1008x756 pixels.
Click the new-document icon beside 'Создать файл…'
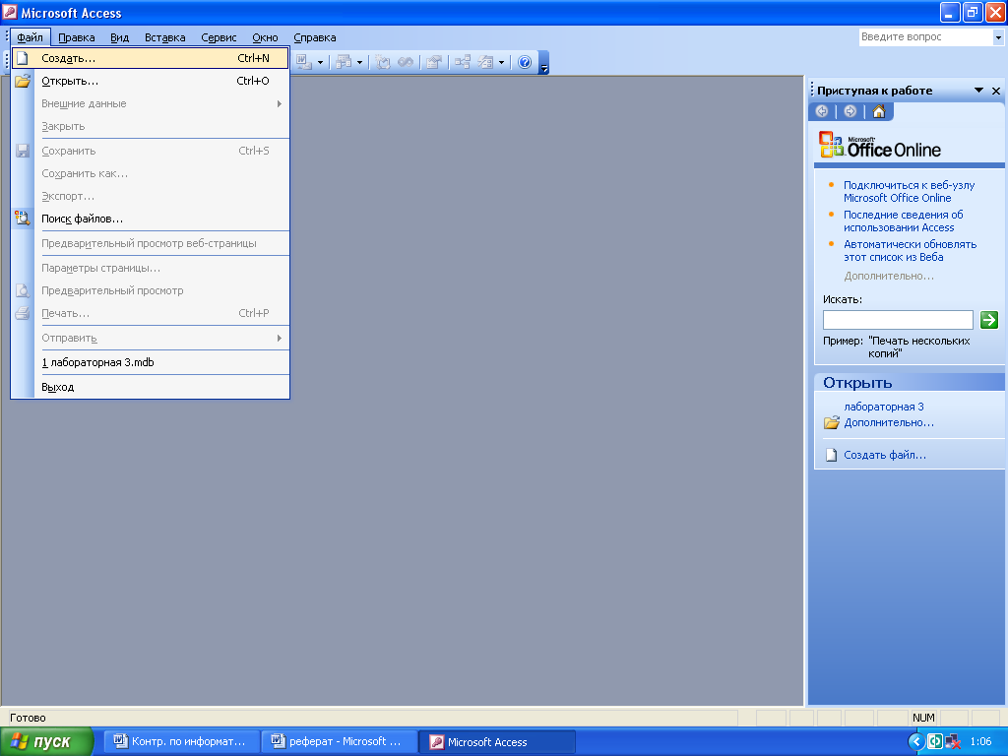point(831,455)
